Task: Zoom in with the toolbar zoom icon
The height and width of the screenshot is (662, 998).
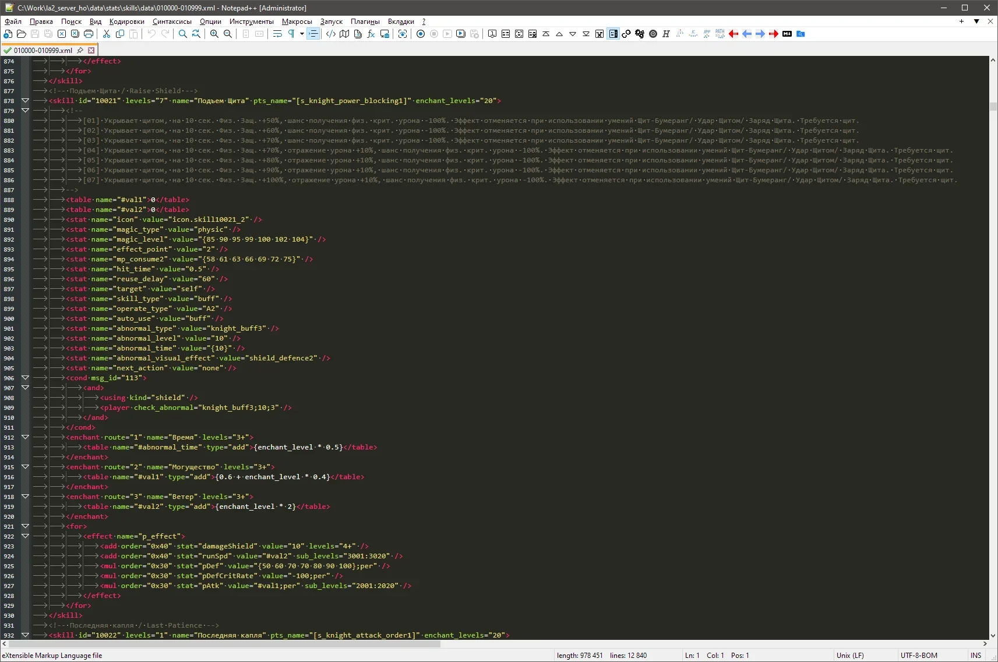Action: coord(214,34)
